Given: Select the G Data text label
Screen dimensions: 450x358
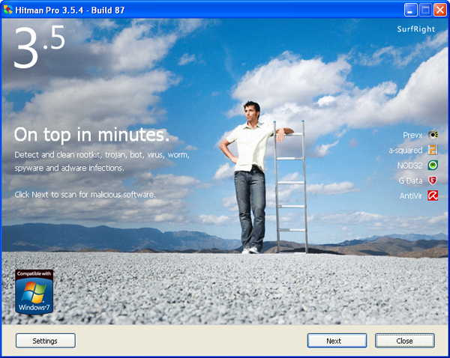Looking at the screenshot, I should click(x=409, y=180).
